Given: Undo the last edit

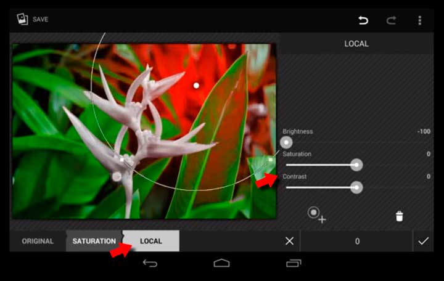Looking at the screenshot, I should click(363, 20).
